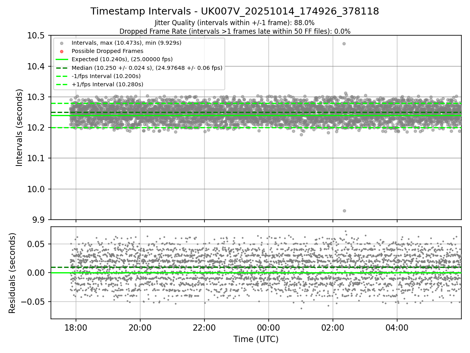Click the '04:00' x-axis tick label
Screen dimensions: 470x353
point(397,327)
